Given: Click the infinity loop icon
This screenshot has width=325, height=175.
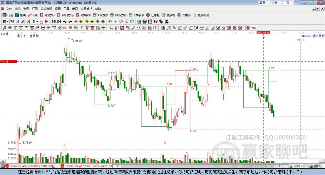Looking at the screenshot, I should pyautogui.click(x=254, y=28).
